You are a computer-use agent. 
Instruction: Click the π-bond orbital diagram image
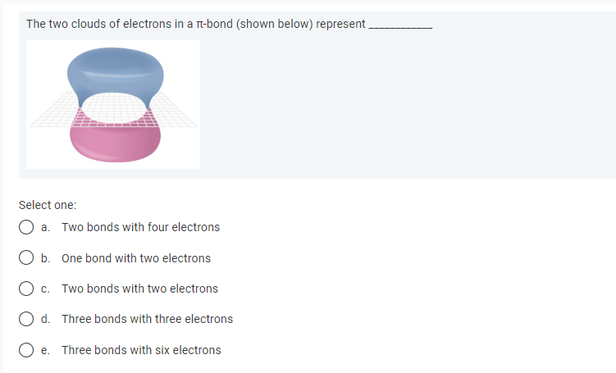click(x=113, y=104)
